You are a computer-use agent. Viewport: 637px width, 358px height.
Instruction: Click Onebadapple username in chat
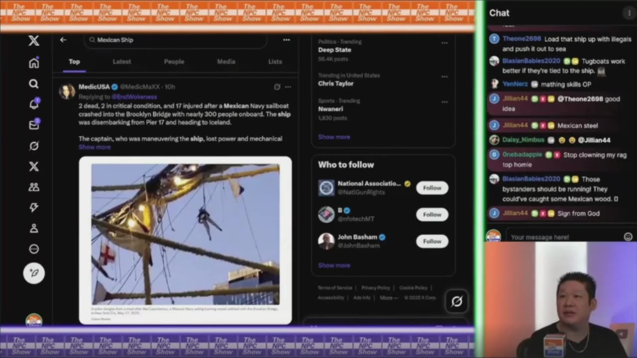523,155
